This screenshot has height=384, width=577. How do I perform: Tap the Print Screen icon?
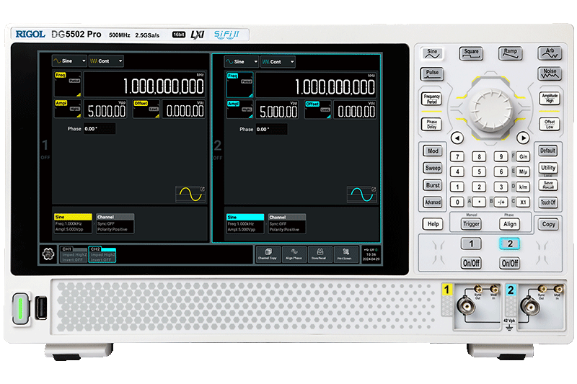(345, 254)
